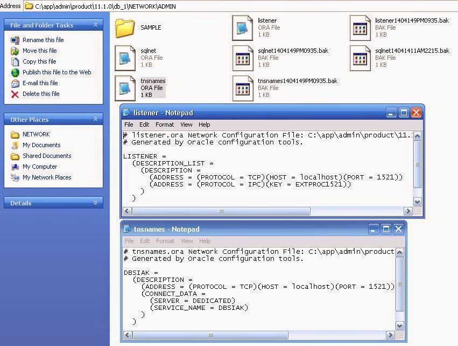This screenshot has width=458, height=346.
Task: Click listener Notepad horizontal scrollbar thumb
Action: coord(221,211)
